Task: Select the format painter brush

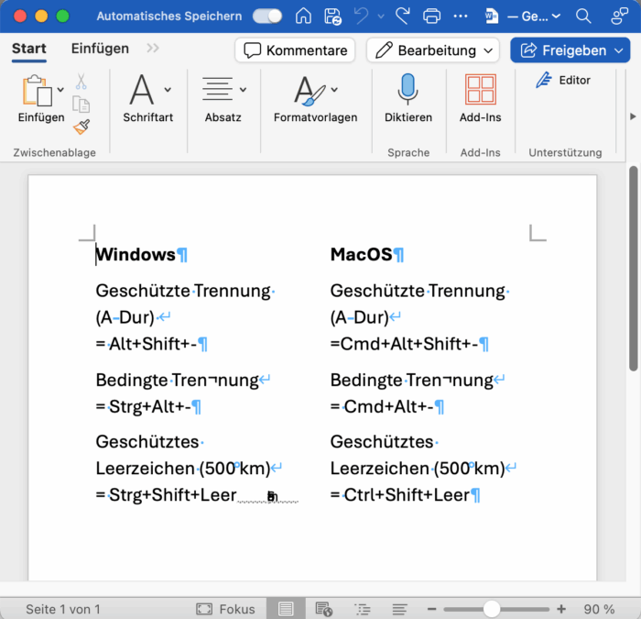Action: pos(81,127)
